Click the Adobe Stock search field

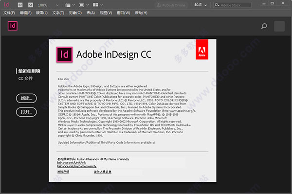click(232, 5)
